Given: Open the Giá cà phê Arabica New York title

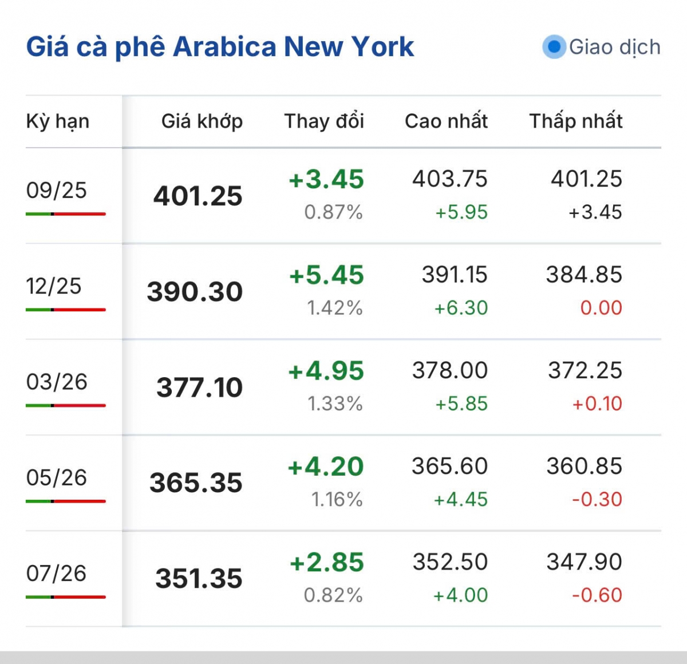Looking at the screenshot, I should pyautogui.click(x=220, y=47).
